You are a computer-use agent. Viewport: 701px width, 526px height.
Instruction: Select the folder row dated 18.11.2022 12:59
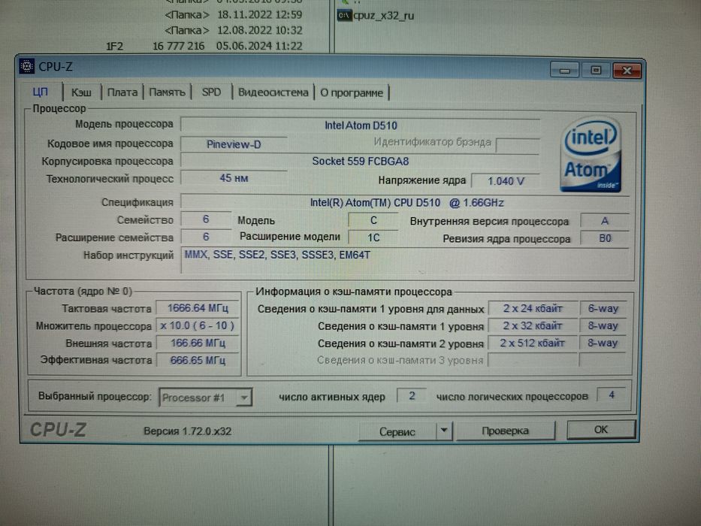pos(234,15)
